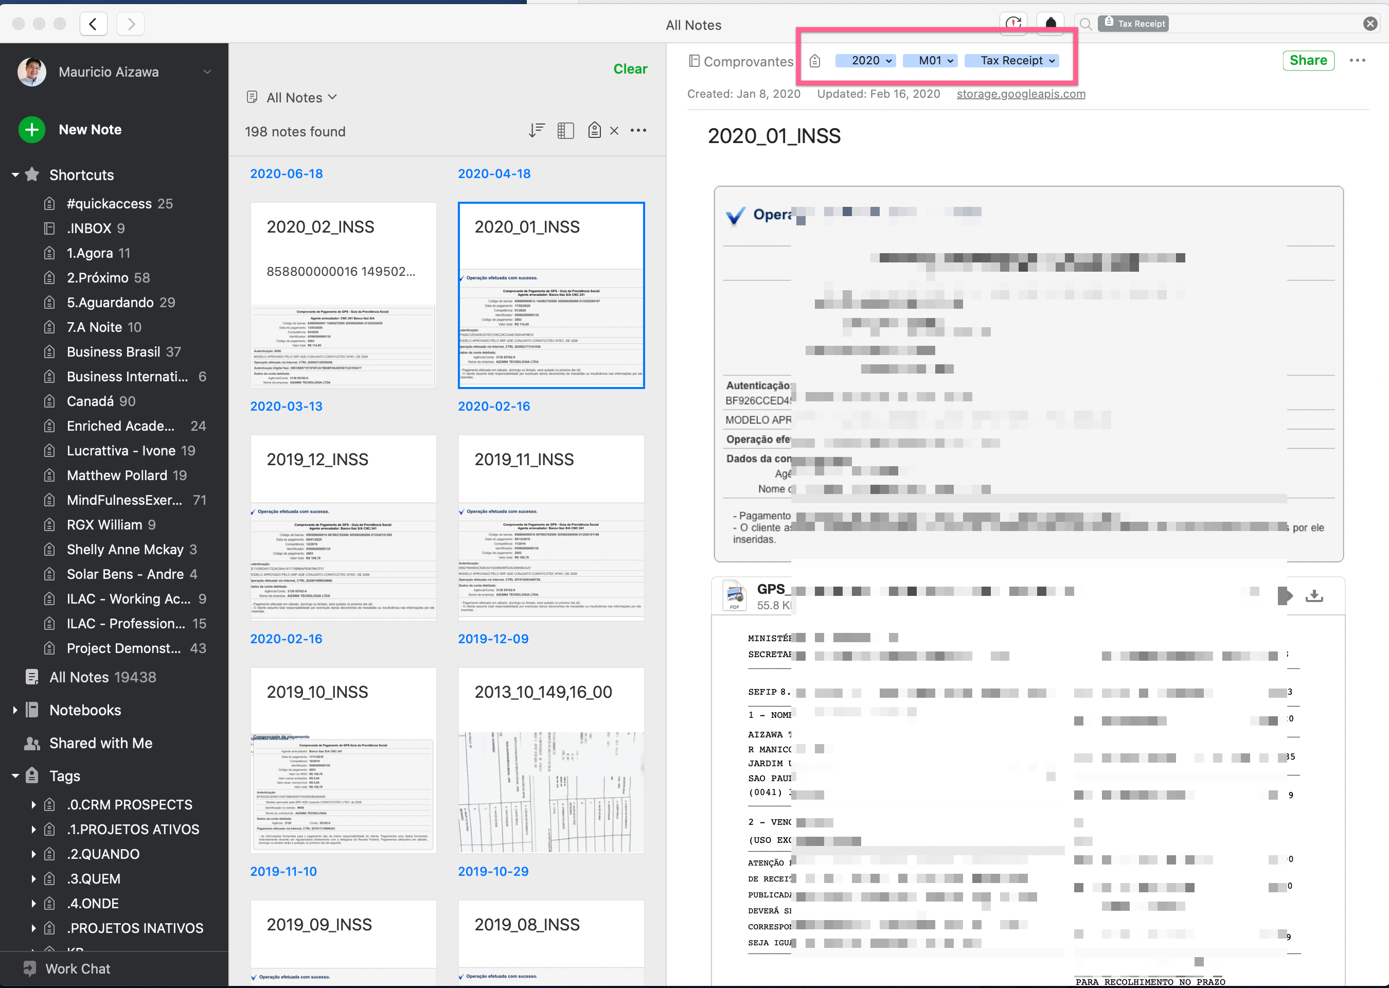The image size is (1389, 988).
Task: Click the Tax Receipt search filter chip
Action: click(x=1134, y=24)
